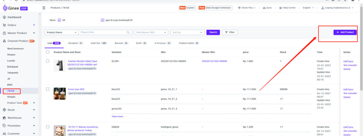Toggle the sidebar collapse menu icon
363x136 pixels.
point(44,8)
